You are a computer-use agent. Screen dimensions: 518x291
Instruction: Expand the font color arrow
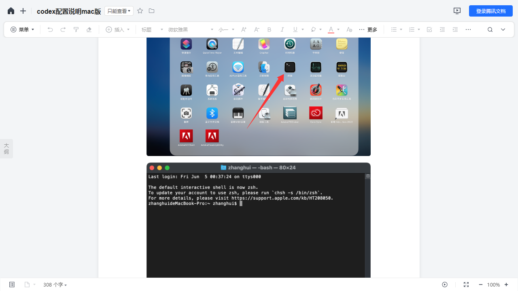coord(338,30)
